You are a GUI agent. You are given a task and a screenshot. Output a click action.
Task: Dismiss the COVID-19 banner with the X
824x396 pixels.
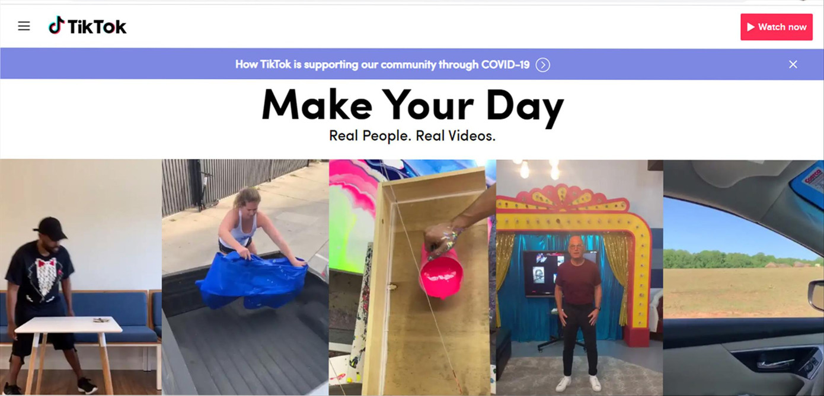[x=793, y=65]
